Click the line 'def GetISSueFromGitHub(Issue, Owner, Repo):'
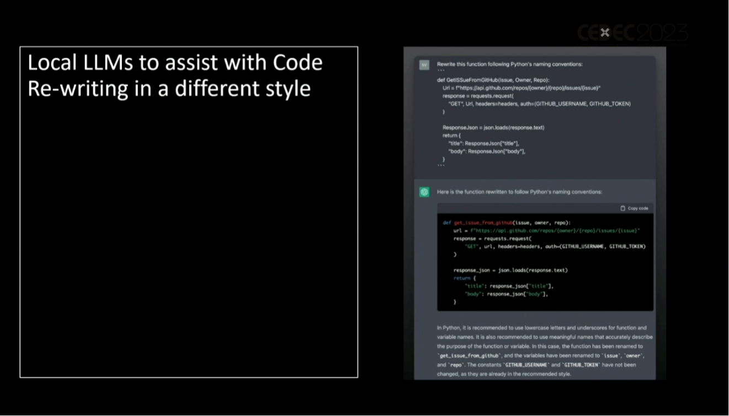This screenshot has height=416, width=729. tap(493, 80)
